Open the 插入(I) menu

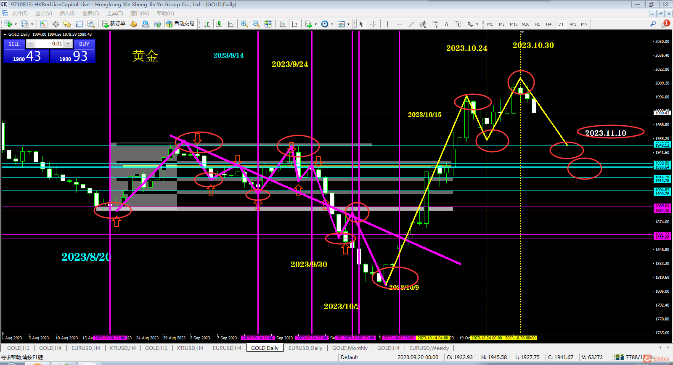(x=67, y=13)
